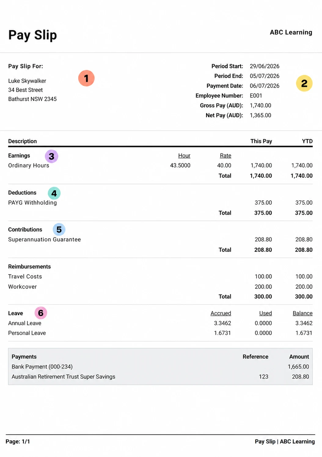Click the Period Start date 29/06/2026
The width and height of the screenshot is (322, 457).
[x=265, y=66]
